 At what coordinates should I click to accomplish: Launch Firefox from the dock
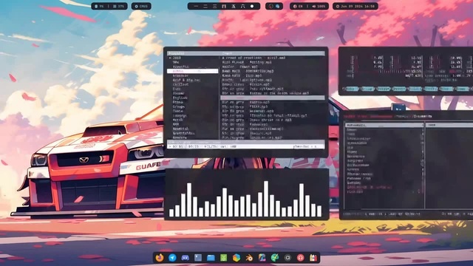[160, 258]
